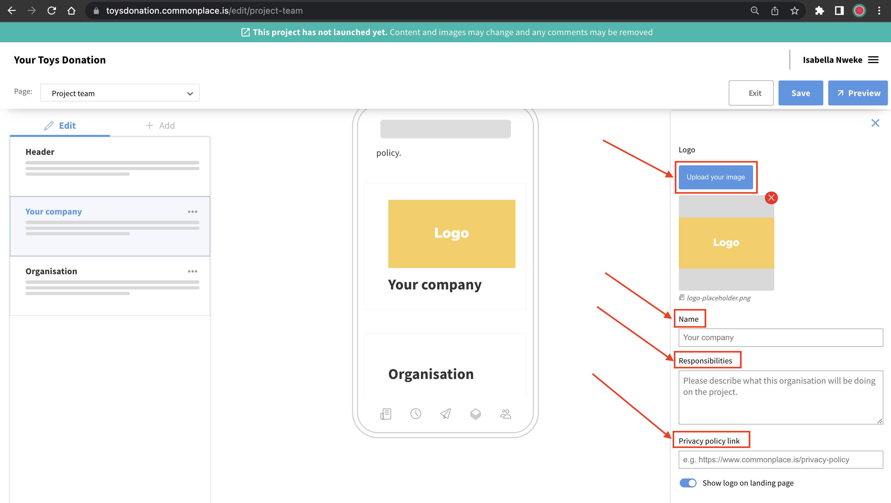Open three-dot options for Your company
The image size is (891, 503).
point(192,211)
